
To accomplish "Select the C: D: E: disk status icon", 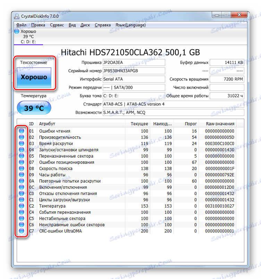I will pos(17,31).
